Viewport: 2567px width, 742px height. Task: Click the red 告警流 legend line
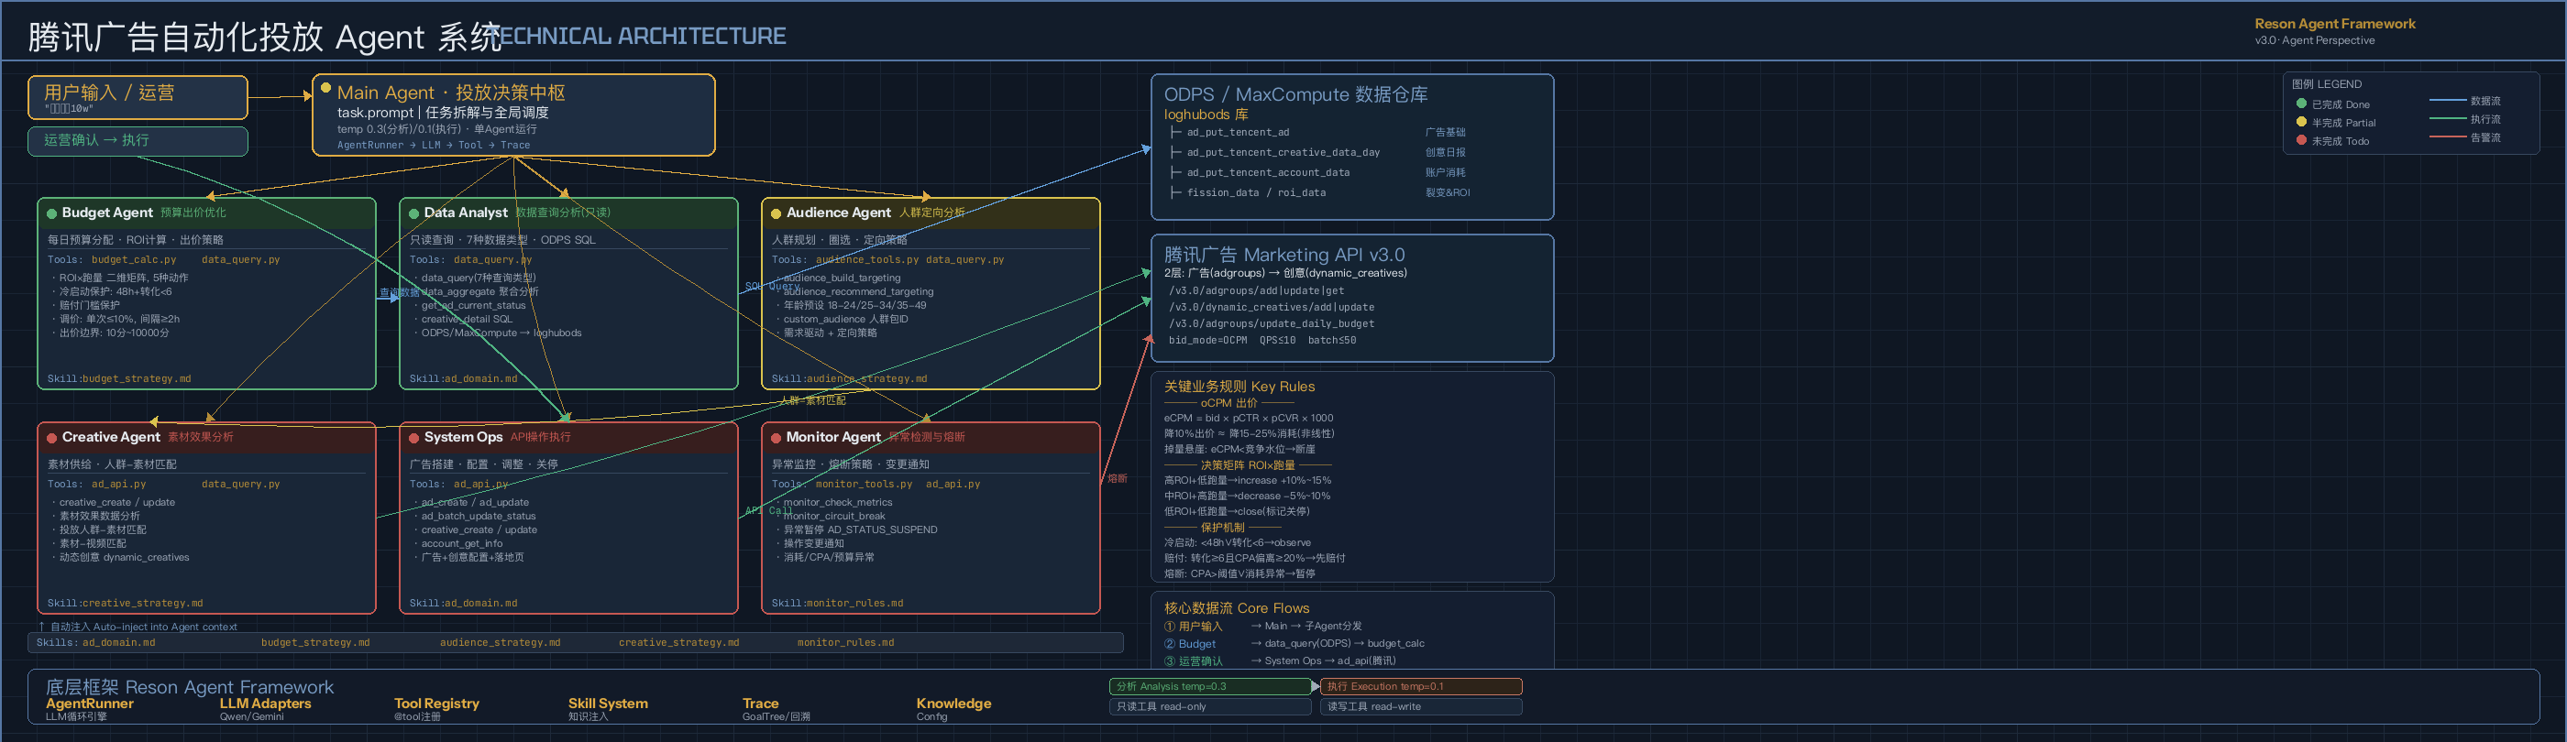click(2448, 136)
